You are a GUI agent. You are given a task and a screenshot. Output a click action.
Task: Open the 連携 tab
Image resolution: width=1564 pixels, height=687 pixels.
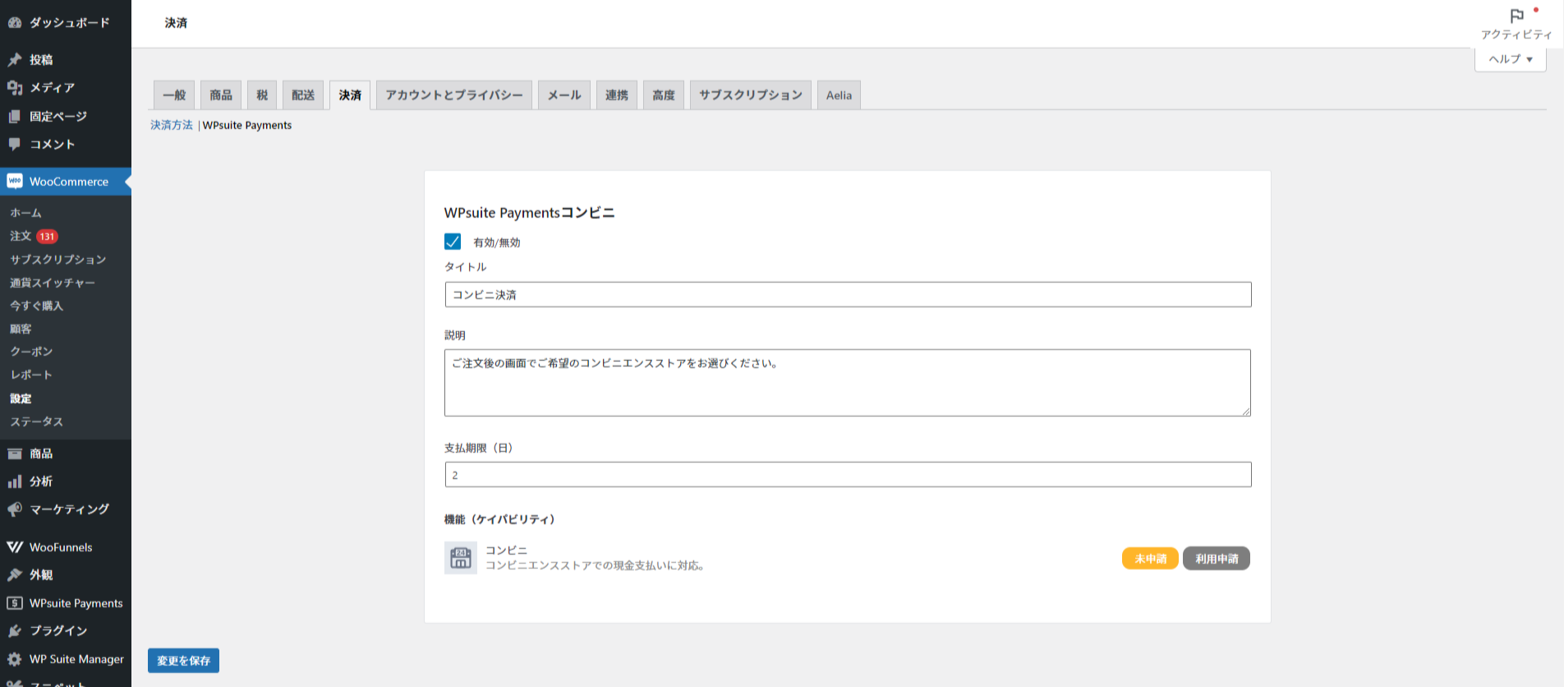[617, 95]
